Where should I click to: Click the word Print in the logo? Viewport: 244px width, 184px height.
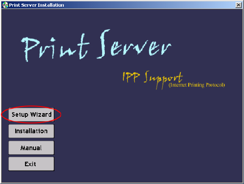55,47
